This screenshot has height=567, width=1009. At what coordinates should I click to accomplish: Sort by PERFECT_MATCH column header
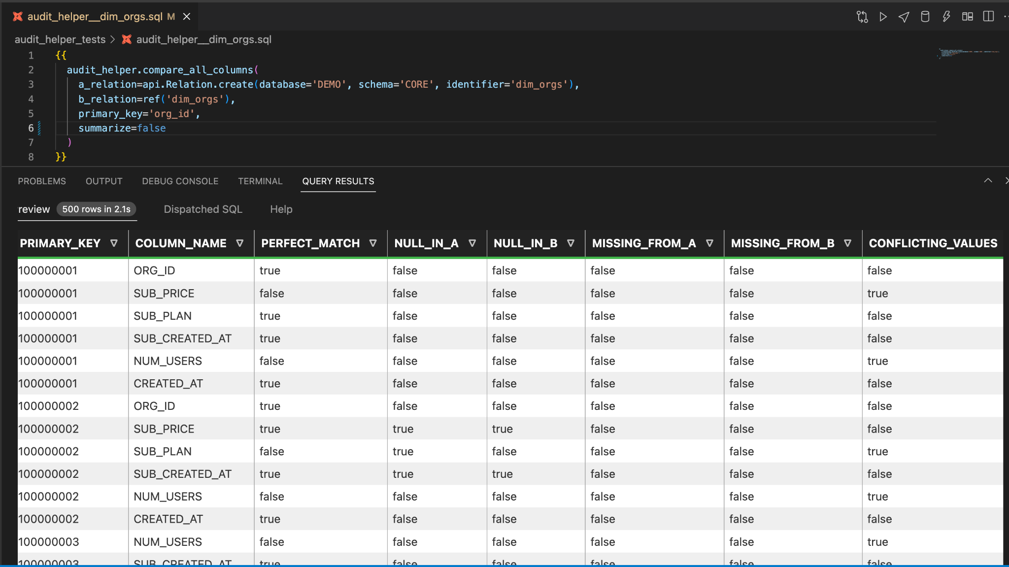(310, 243)
